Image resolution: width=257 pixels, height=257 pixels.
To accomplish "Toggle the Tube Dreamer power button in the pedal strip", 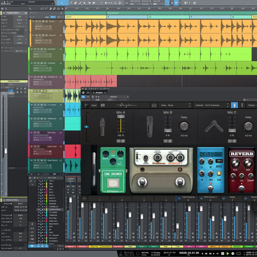I will click(179, 198).
